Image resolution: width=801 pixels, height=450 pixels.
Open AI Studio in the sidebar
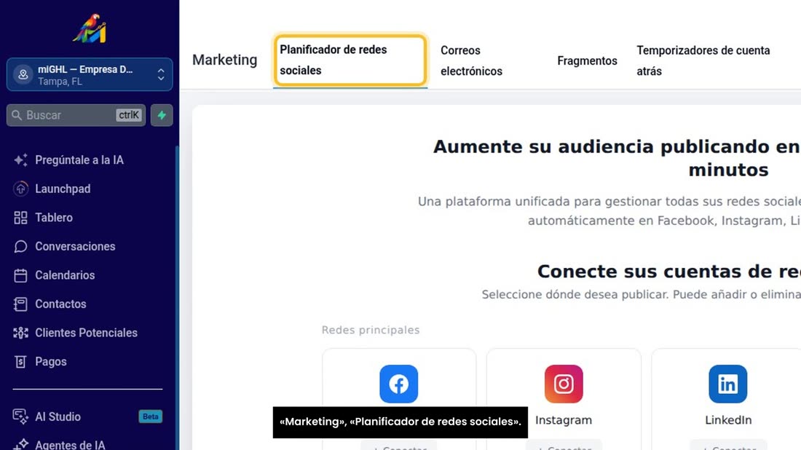pyautogui.click(x=58, y=417)
